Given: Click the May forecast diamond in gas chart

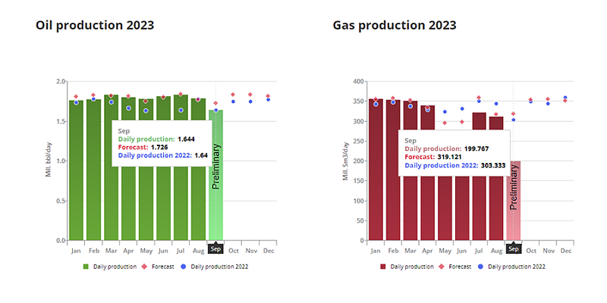Looking at the screenshot, I should (x=445, y=123).
